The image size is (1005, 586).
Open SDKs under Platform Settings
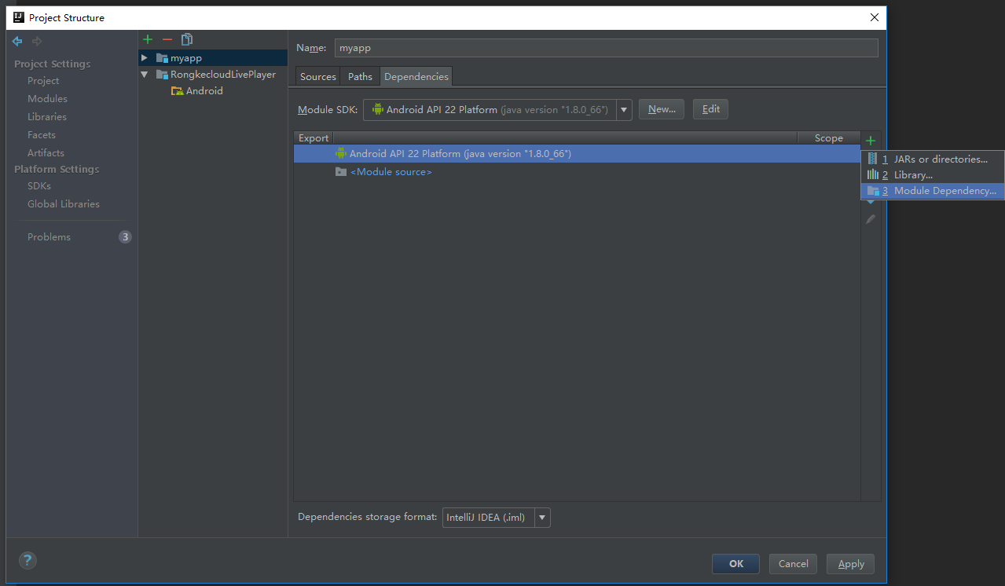point(39,186)
